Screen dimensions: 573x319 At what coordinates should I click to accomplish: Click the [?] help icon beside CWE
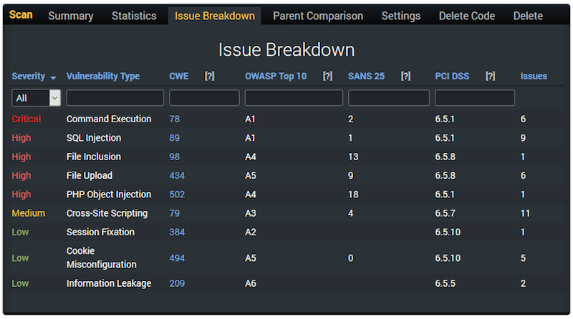[x=209, y=77]
